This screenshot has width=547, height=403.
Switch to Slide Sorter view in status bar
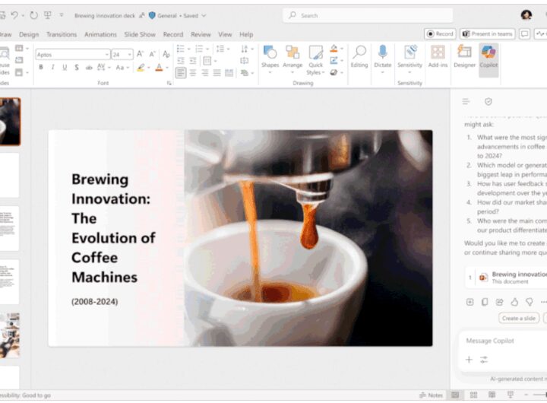[474, 395]
